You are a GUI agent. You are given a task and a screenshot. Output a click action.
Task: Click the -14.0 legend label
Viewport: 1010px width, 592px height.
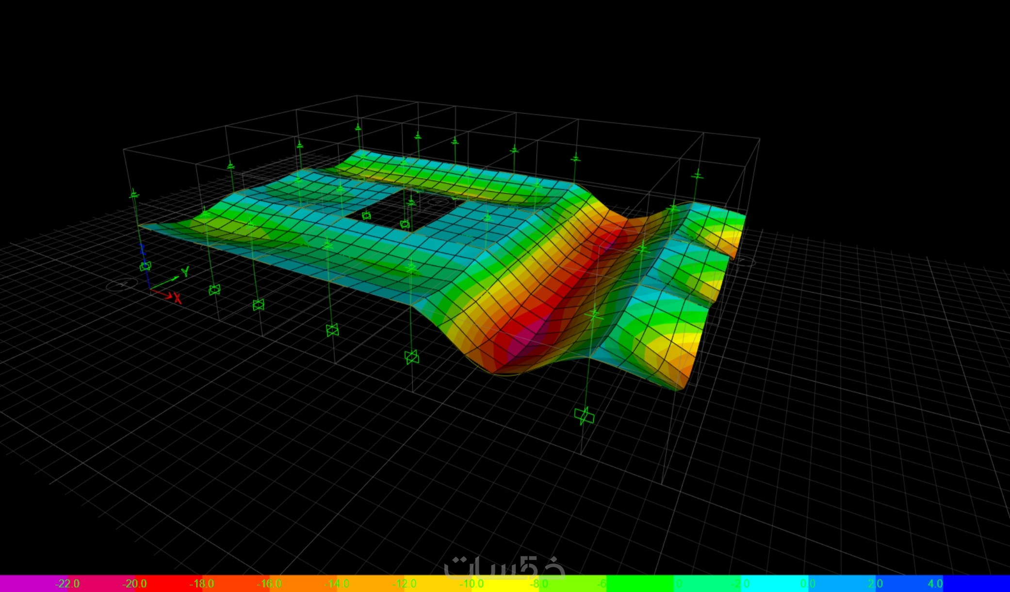tap(337, 584)
